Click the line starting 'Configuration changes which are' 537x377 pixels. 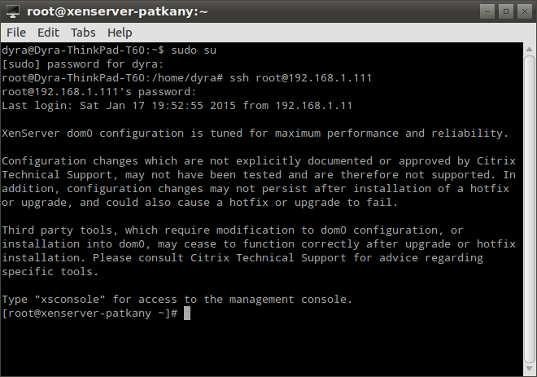point(259,161)
